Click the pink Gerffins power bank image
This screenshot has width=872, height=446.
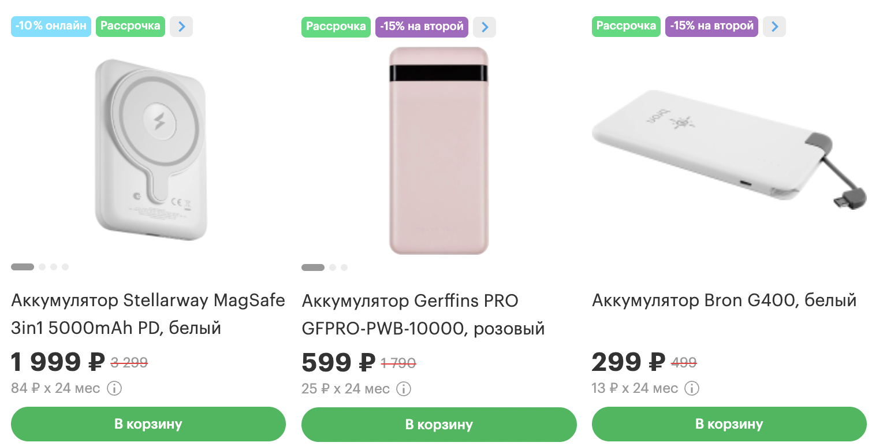pos(439,150)
